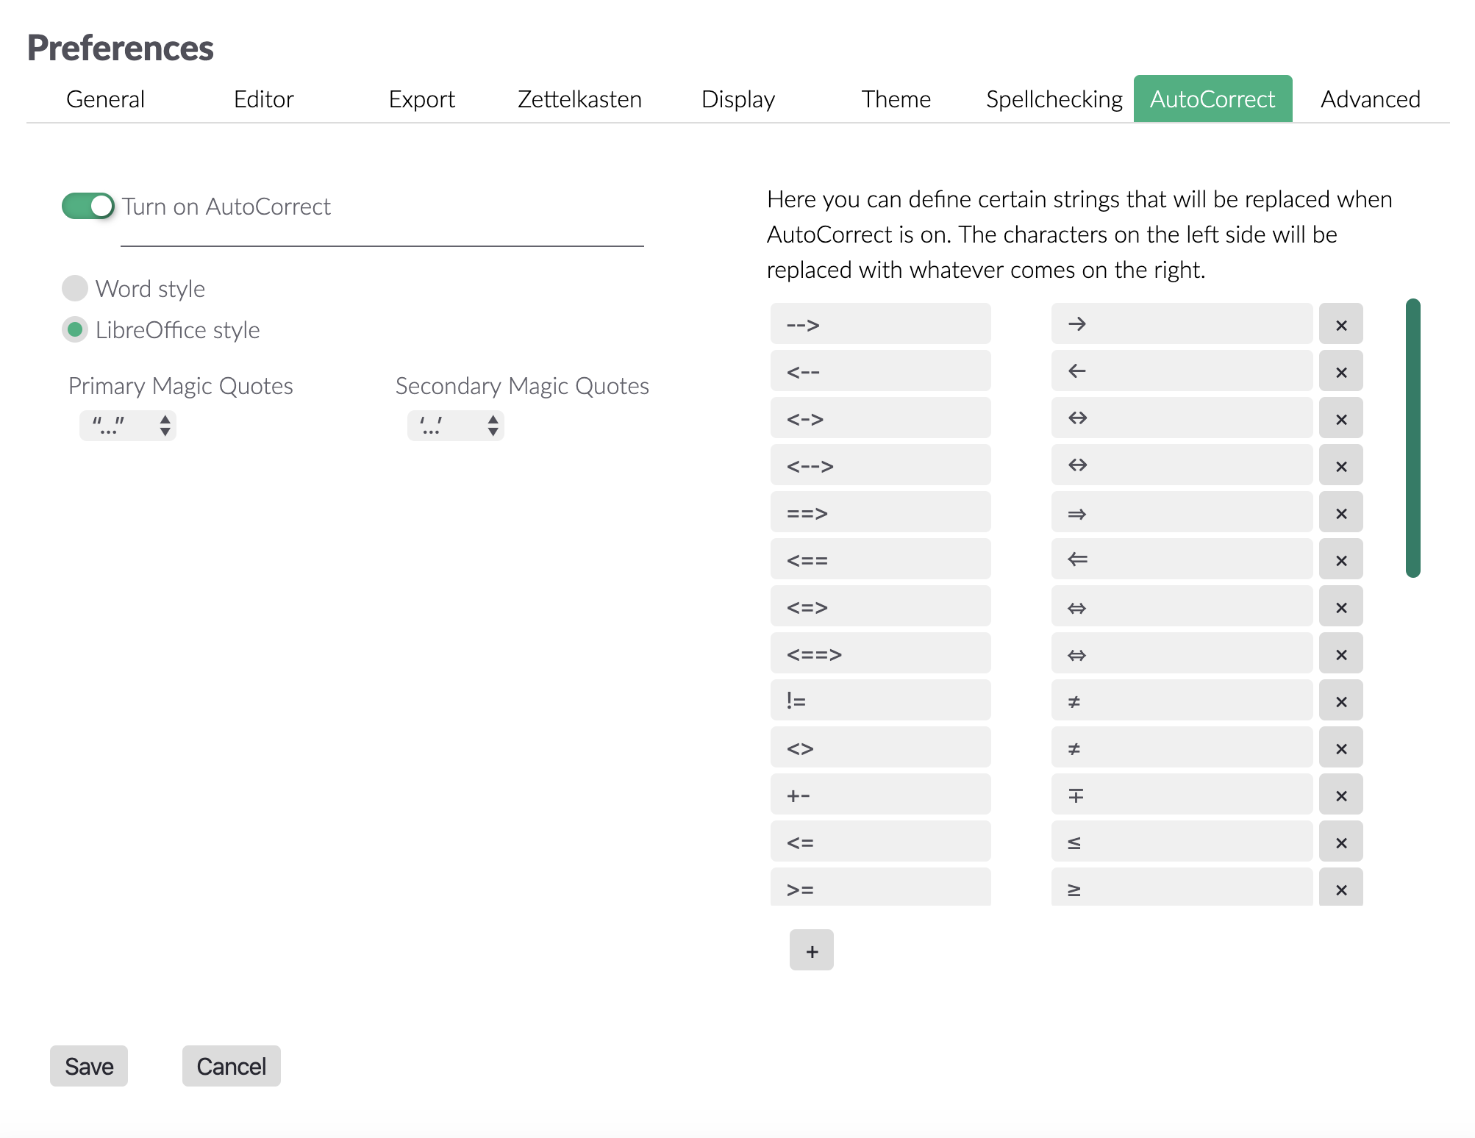
Task: Remove the <-- to ← substitution
Action: pos(1340,371)
